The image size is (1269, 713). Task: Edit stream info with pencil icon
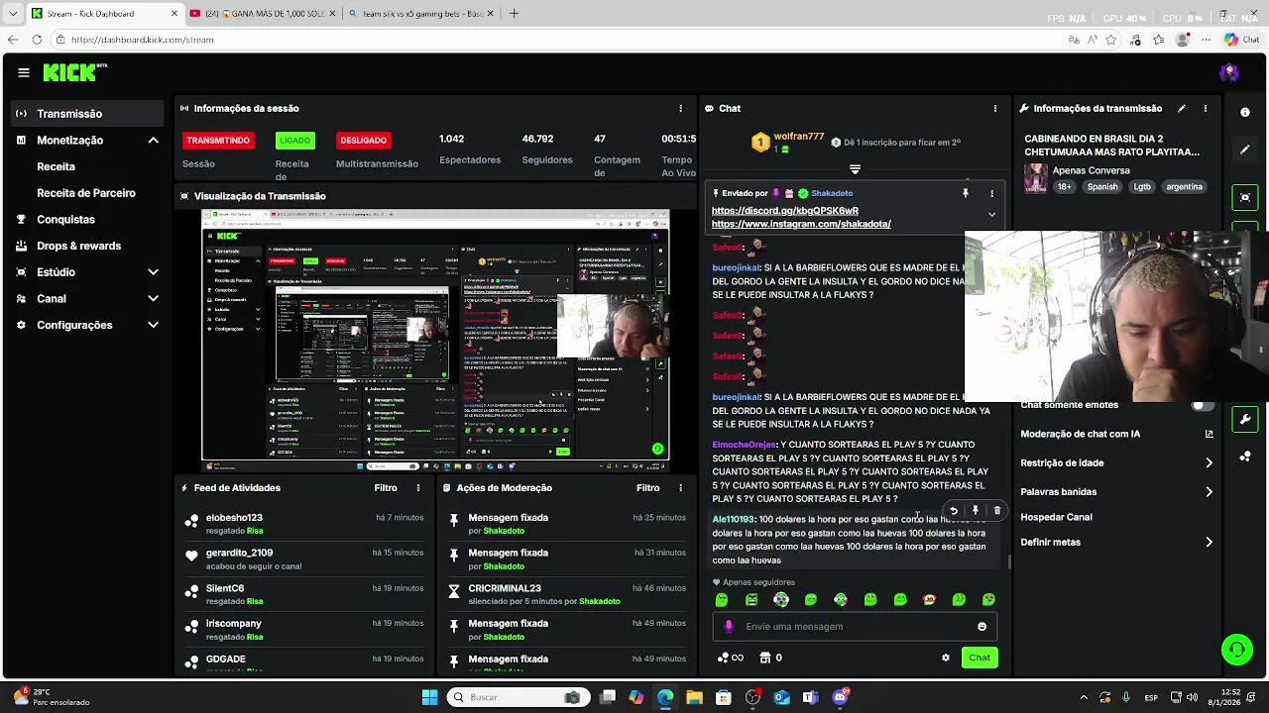(x=1182, y=108)
